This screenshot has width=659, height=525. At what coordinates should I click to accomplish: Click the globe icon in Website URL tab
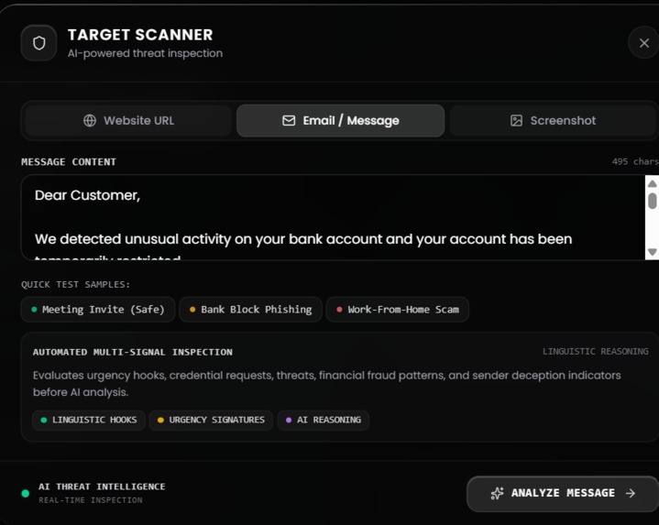[90, 121]
